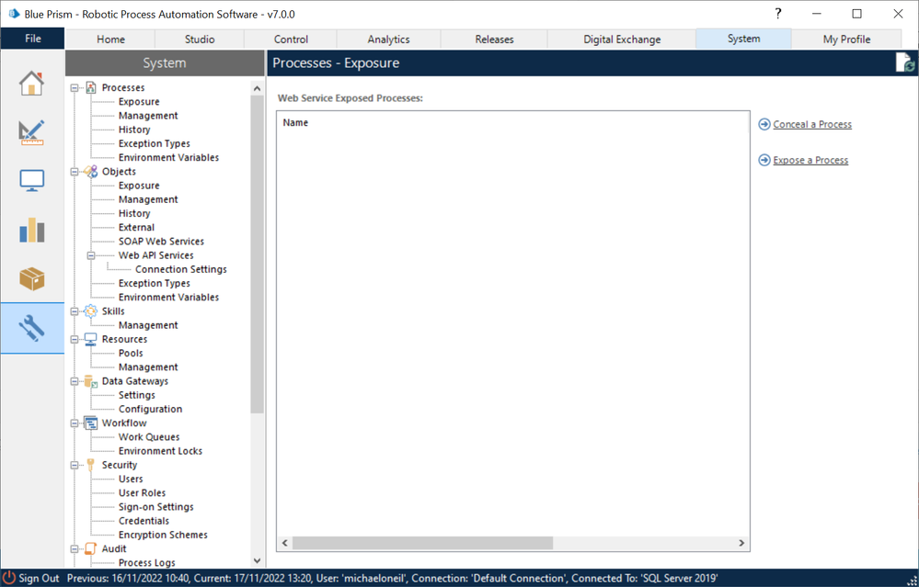Click the Conceal a Process link
Image resolution: width=919 pixels, height=587 pixels.
811,124
